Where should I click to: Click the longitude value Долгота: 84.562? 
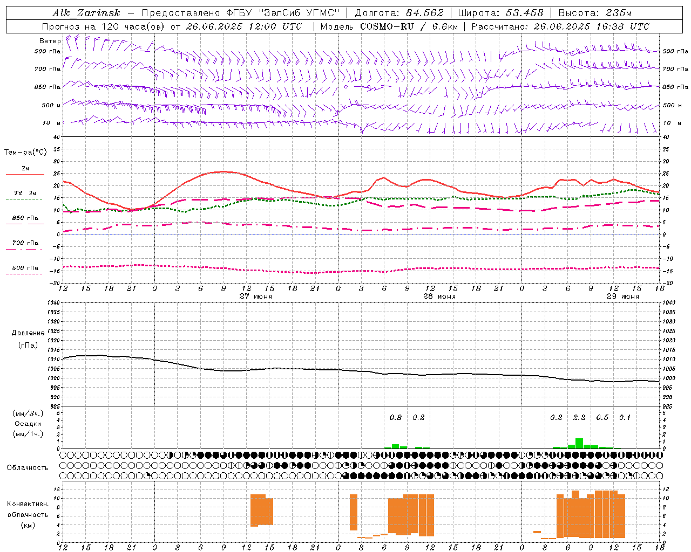click(399, 13)
